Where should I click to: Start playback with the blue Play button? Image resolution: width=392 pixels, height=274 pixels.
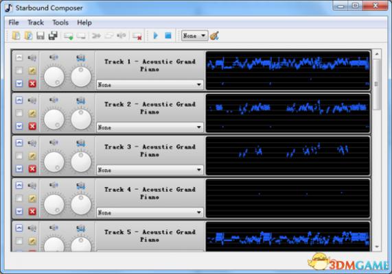pos(156,36)
